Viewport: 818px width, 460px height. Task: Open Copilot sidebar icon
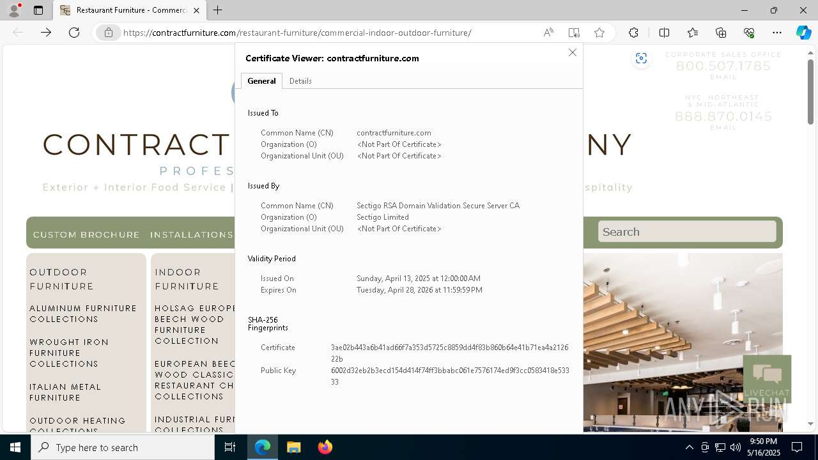click(803, 33)
